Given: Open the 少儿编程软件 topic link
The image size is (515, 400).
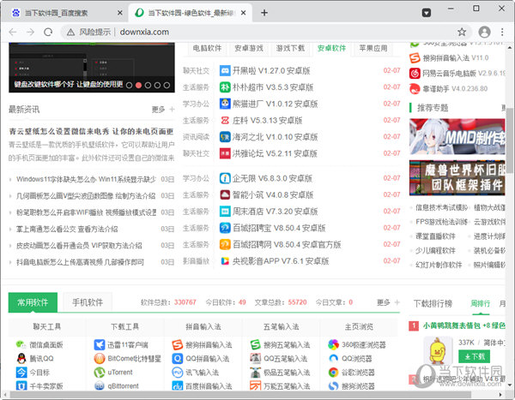Looking at the screenshot, I should pyautogui.click(x=435, y=250).
